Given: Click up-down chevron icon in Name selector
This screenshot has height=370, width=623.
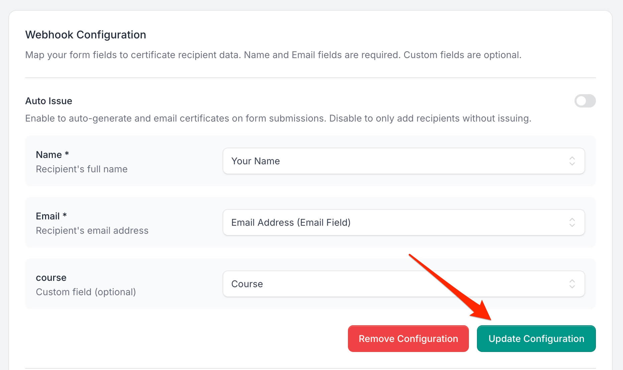Looking at the screenshot, I should 572,161.
